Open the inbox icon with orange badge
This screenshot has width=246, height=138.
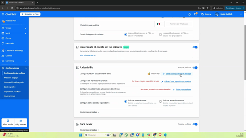pos(196,14)
